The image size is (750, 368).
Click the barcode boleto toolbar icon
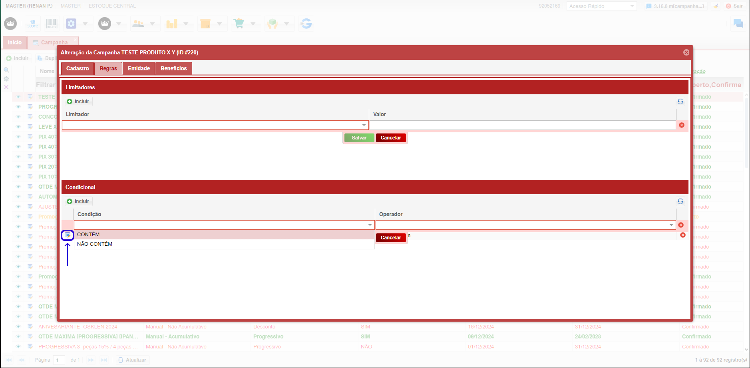52,24
